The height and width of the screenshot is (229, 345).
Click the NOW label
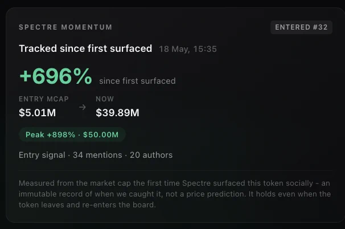[x=105, y=99]
